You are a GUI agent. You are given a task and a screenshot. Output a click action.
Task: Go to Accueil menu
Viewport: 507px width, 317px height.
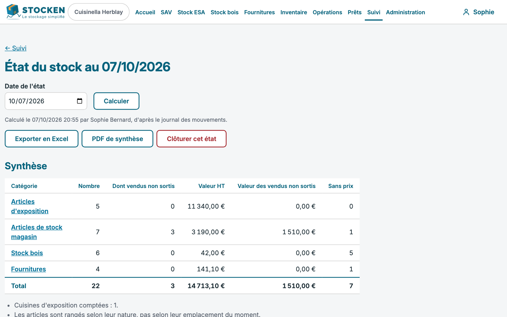tap(145, 12)
